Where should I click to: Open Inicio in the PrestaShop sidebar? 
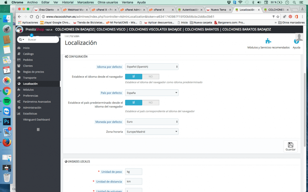point(26,48)
